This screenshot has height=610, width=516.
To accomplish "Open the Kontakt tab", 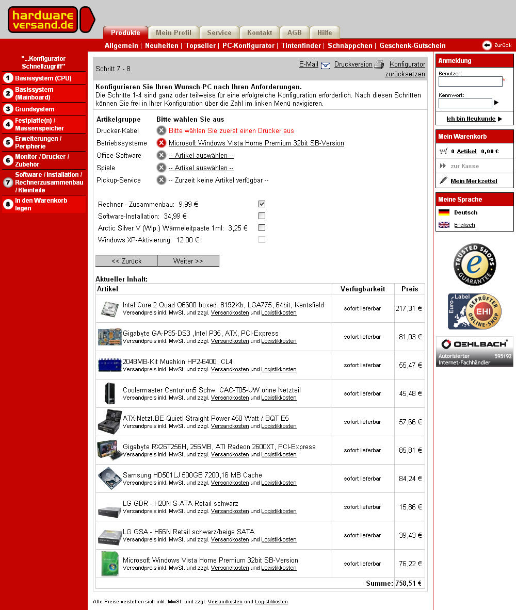I will point(260,32).
